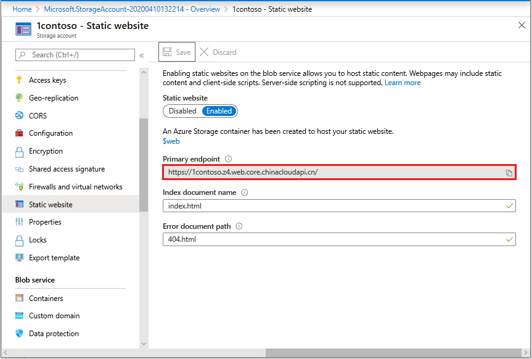The image size is (532, 359).
Task: Select the Access keys option with key icon
Action: pyautogui.click(x=20, y=80)
